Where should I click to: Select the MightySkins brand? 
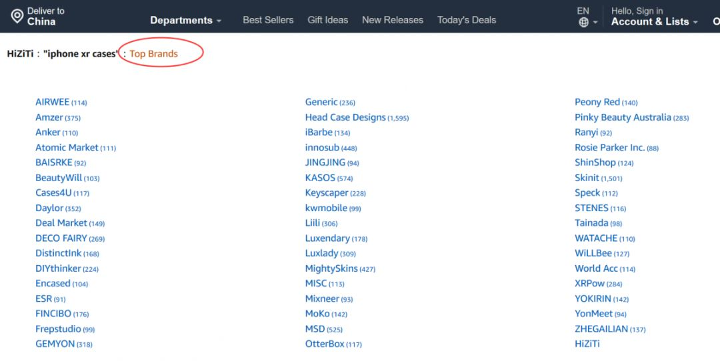coord(332,269)
